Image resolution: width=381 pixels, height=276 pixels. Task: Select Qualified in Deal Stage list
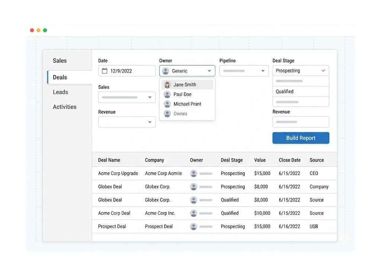click(301, 91)
